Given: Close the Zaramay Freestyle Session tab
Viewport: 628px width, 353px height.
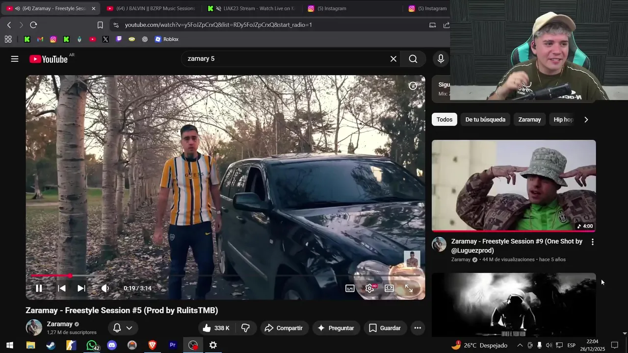Looking at the screenshot, I should tap(94, 8).
